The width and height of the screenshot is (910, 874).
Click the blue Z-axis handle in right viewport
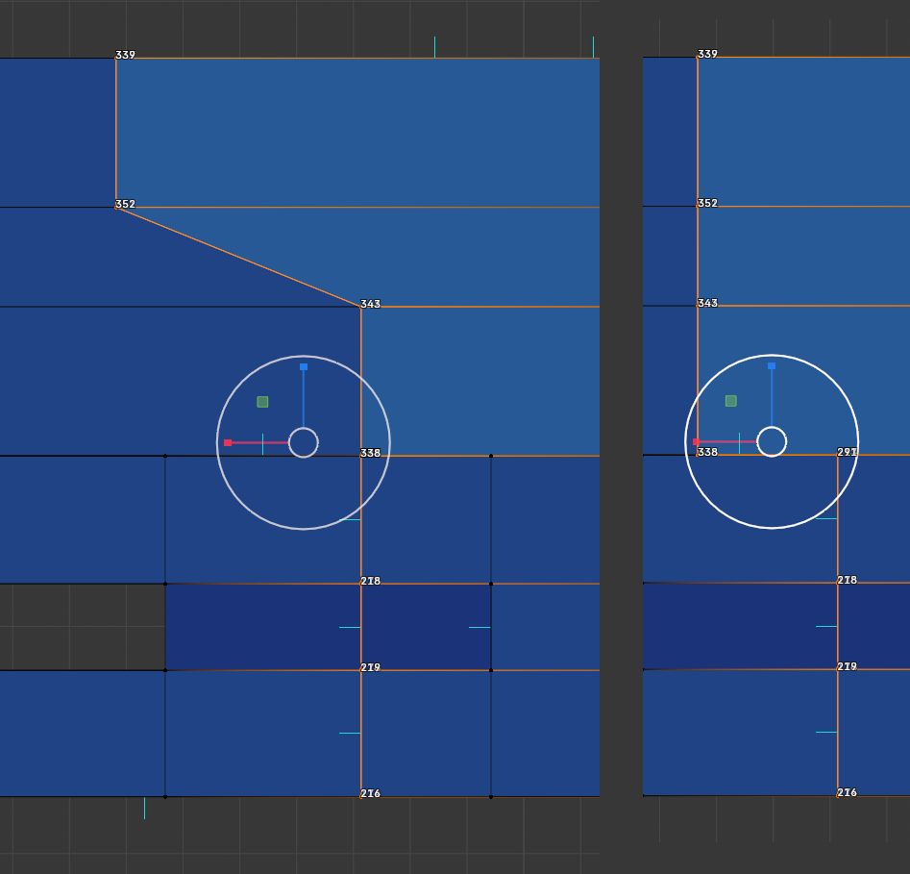(x=772, y=365)
